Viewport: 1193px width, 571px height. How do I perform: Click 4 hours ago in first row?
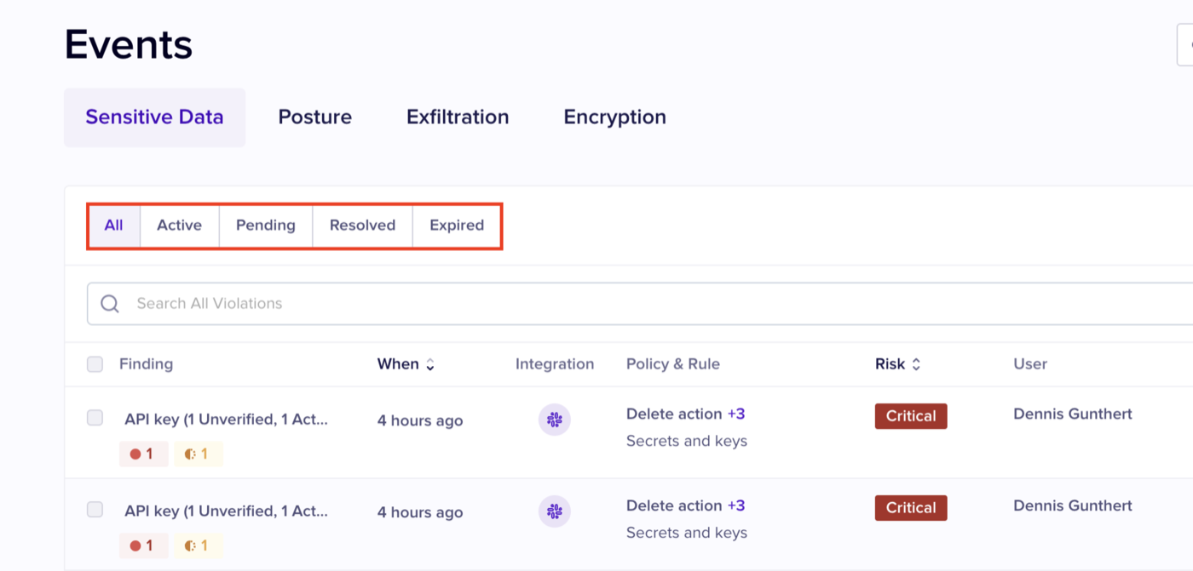click(420, 420)
